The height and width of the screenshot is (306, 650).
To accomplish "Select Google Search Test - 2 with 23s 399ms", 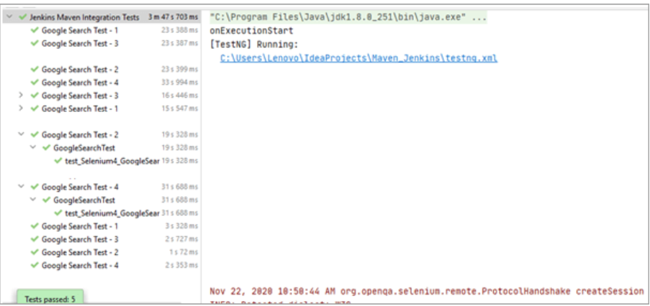I will tap(79, 70).
